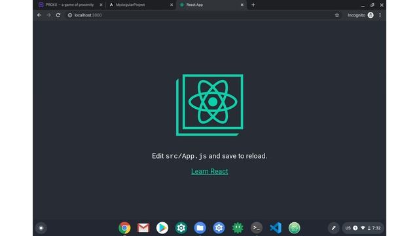This screenshot has width=419, height=236.
Task: Click the React logo image
Action: pyautogui.click(x=209, y=105)
